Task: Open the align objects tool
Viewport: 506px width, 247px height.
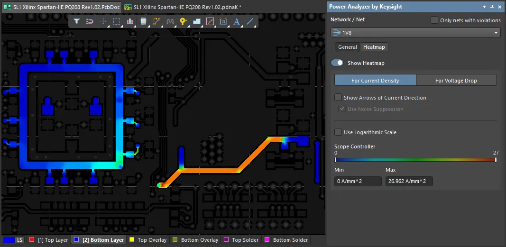Action: (x=130, y=21)
